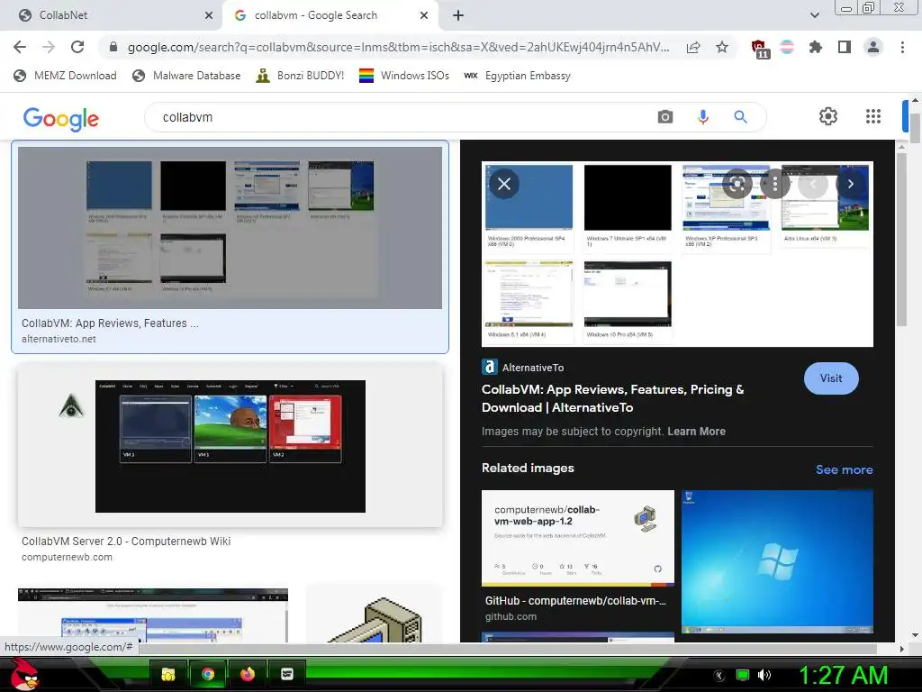Open Learn More copyright link
The image size is (922, 692).
696,432
